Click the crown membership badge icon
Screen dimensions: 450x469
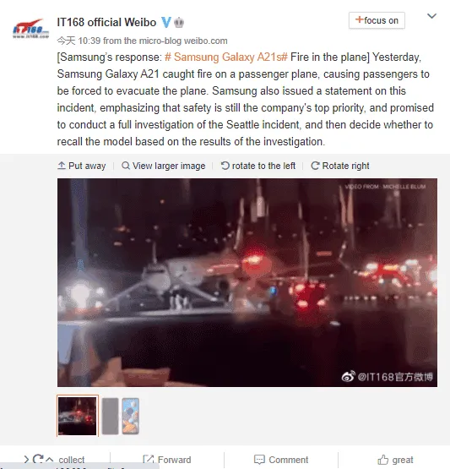[179, 23]
